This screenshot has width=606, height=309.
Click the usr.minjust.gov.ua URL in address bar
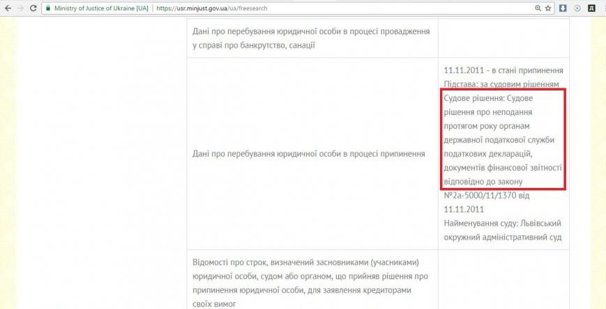coord(212,8)
